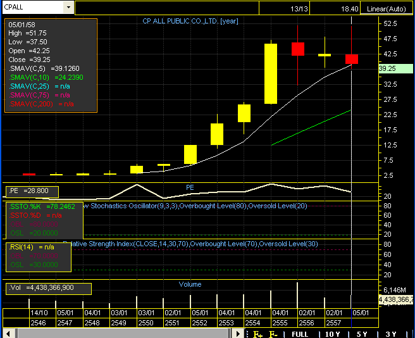
Task: Select the red .SMAV(C,200) entry
Action: pyautogui.click(x=41, y=104)
